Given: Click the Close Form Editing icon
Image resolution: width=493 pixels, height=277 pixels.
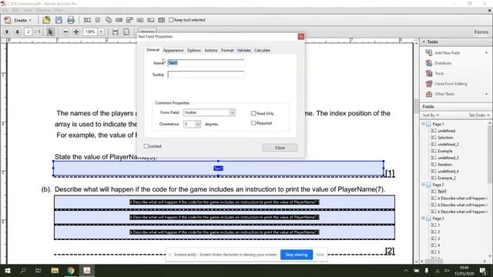Looking at the screenshot, I should click(x=429, y=84).
